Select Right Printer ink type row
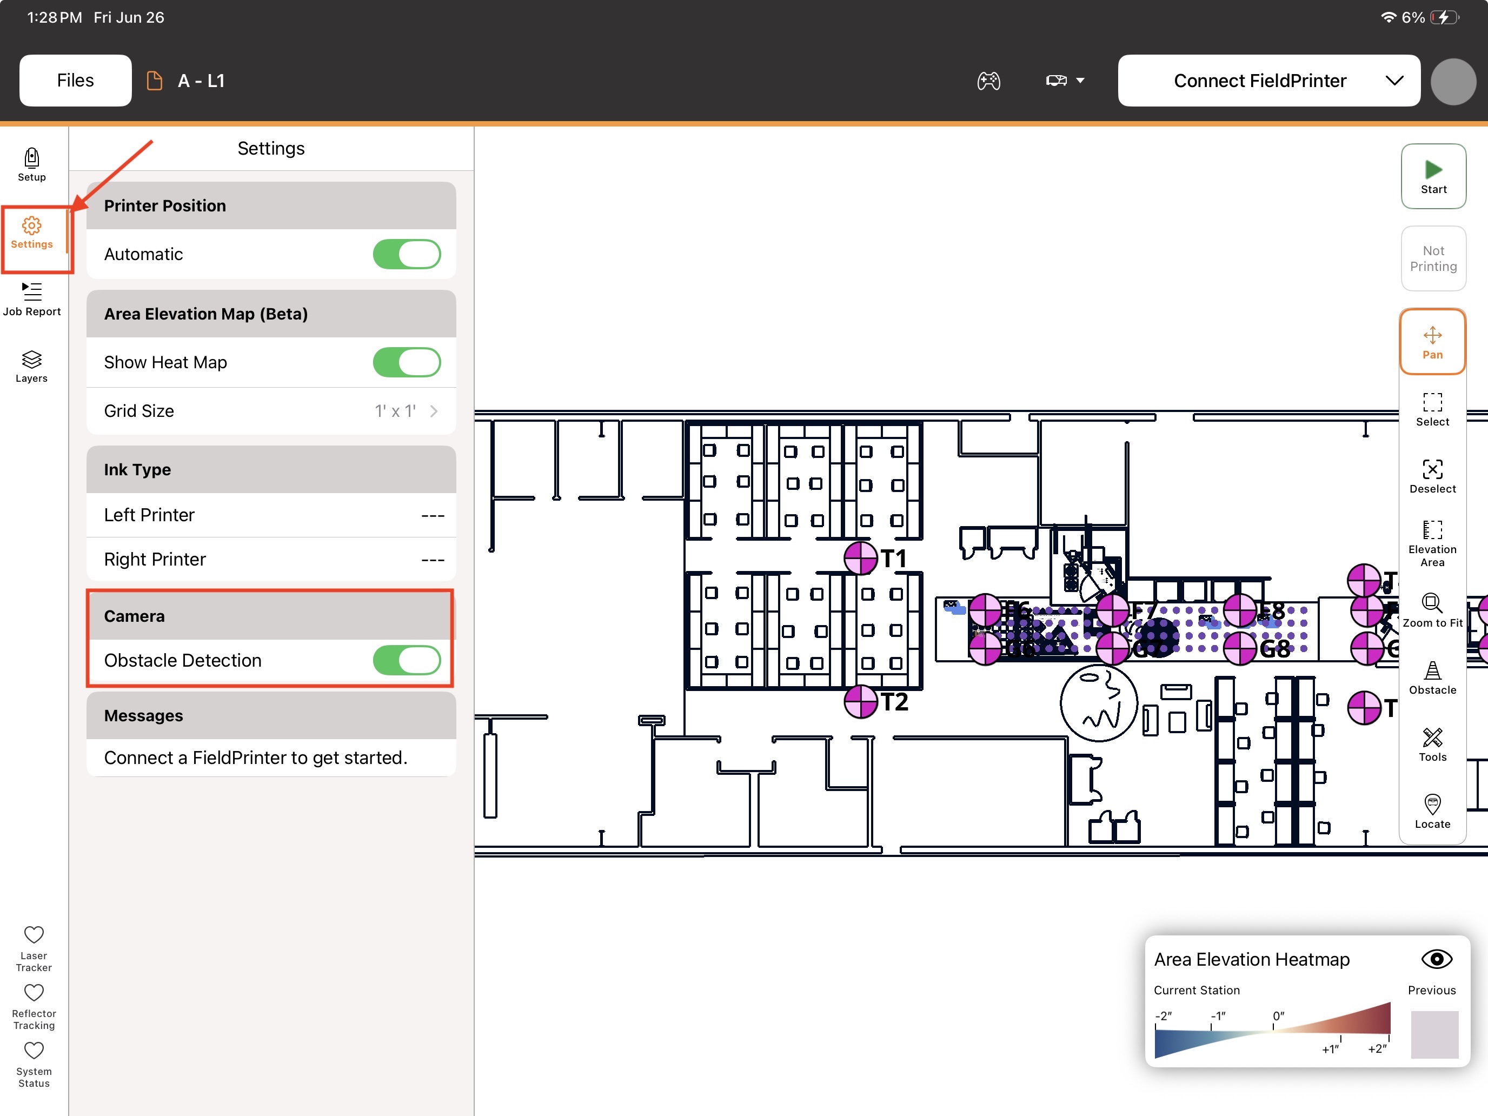 pyautogui.click(x=271, y=560)
